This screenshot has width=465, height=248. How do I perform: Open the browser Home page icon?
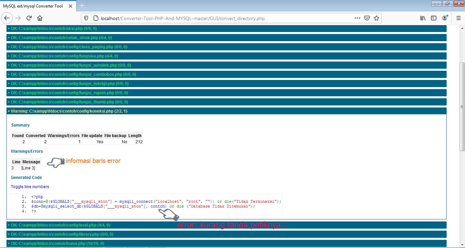tap(40, 18)
